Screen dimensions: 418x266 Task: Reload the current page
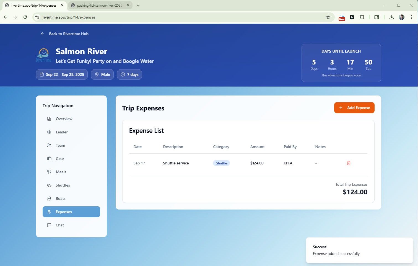point(25,17)
